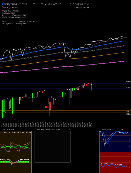Open the blue Stochastics mini chart
This screenshot has height=173, width=131.
click(115, 142)
